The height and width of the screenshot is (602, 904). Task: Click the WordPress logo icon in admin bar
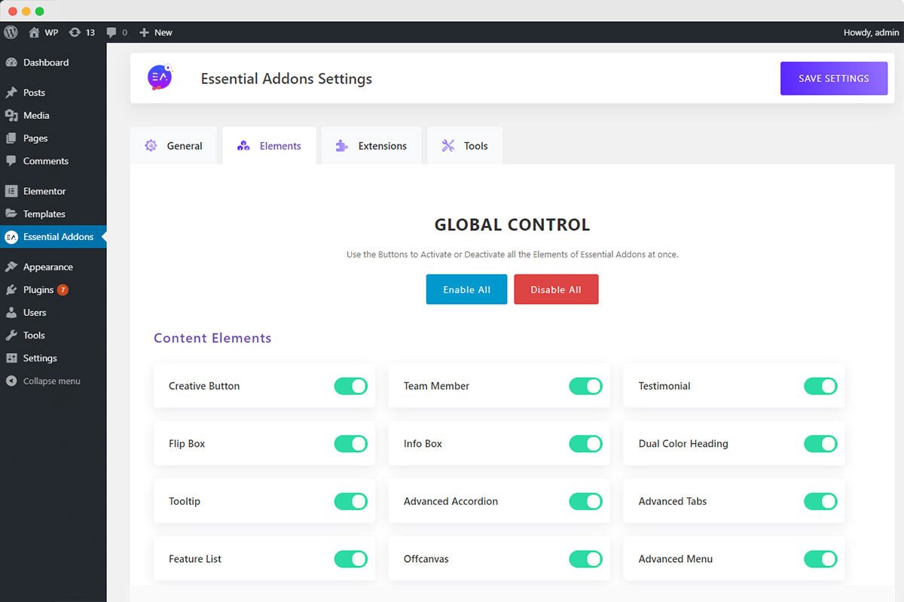coord(11,32)
